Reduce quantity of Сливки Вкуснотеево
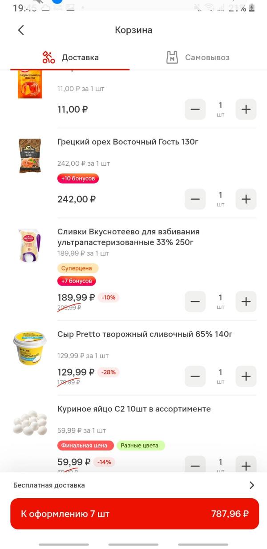The height and width of the screenshot is (549, 267). point(195,302)
